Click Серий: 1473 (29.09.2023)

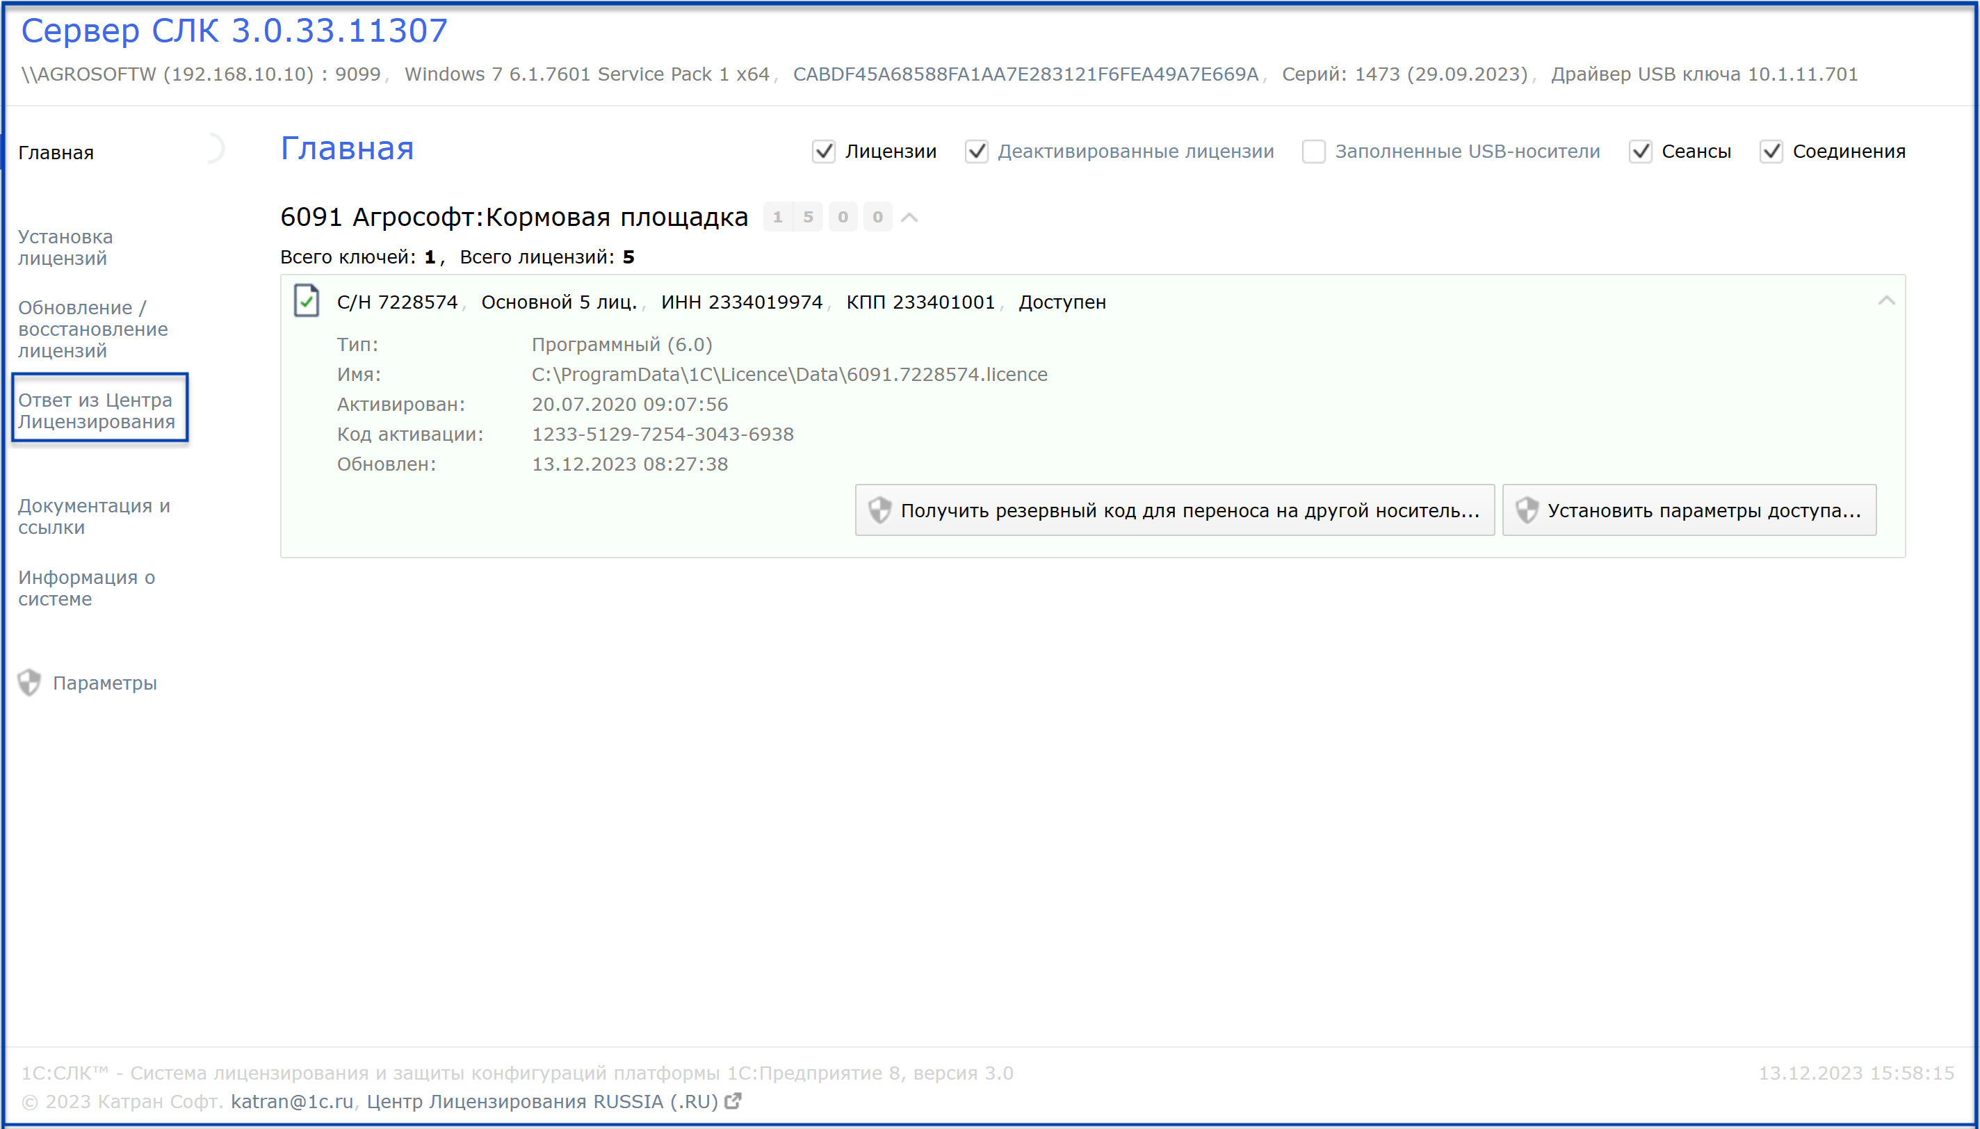point(1405,74)
